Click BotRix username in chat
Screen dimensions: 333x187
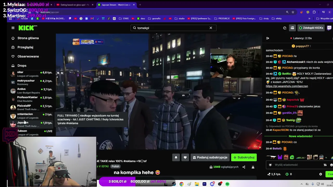coord(286,74)
